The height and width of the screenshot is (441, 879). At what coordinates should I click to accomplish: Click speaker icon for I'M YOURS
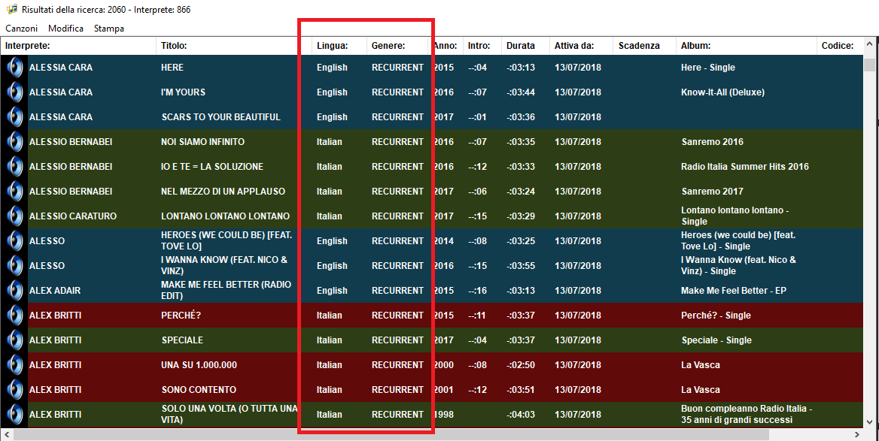pyautogui.click(x=14, y=92)
